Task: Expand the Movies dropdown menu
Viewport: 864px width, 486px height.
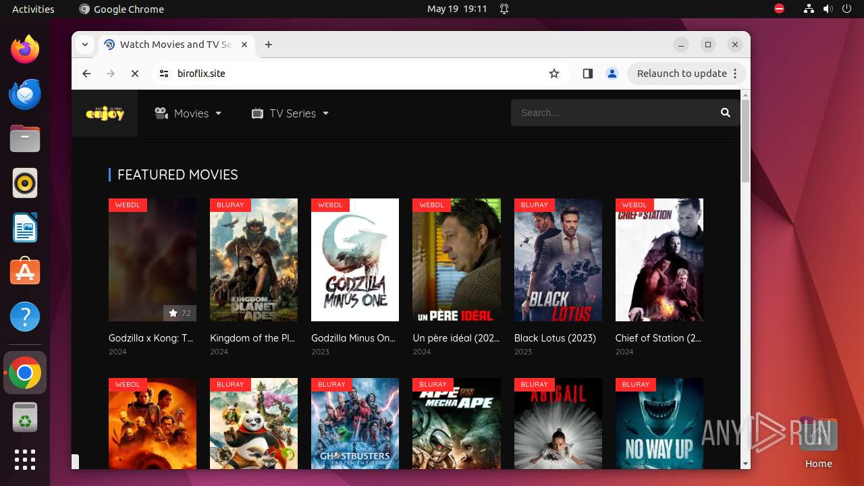Action: coord(188,113)
